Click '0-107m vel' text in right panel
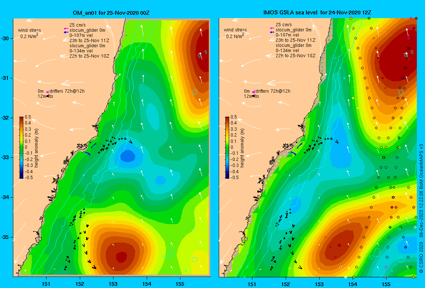Viewport: 425px width, 288px height. pyautogui.click(x=287, y=35)
